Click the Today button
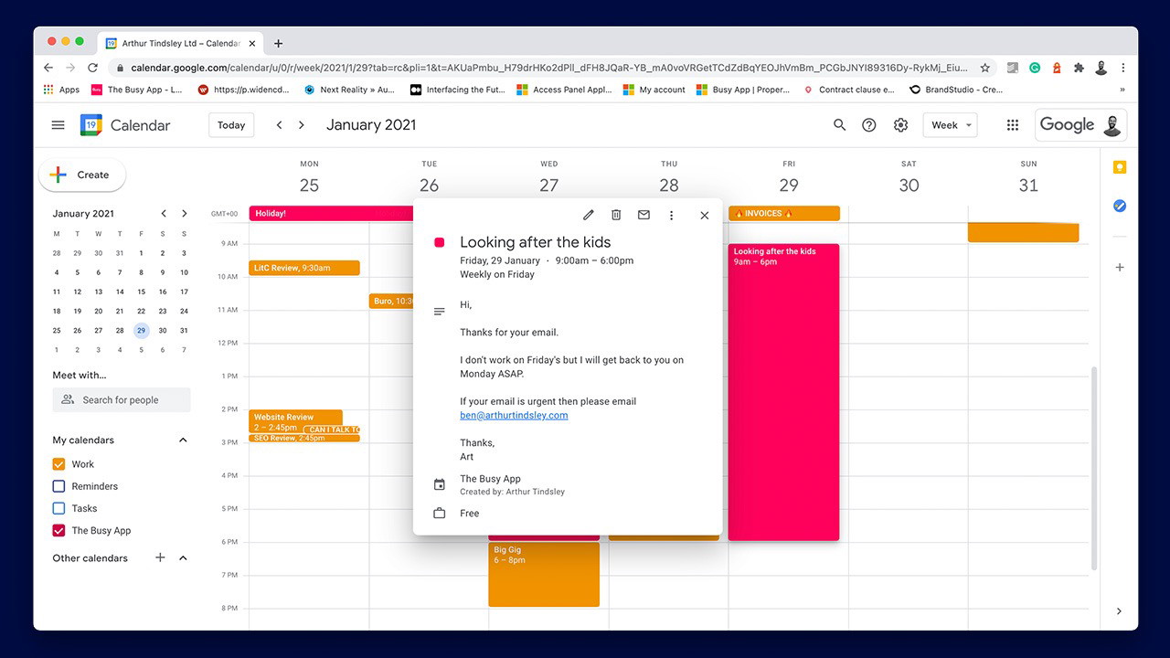 231,125
